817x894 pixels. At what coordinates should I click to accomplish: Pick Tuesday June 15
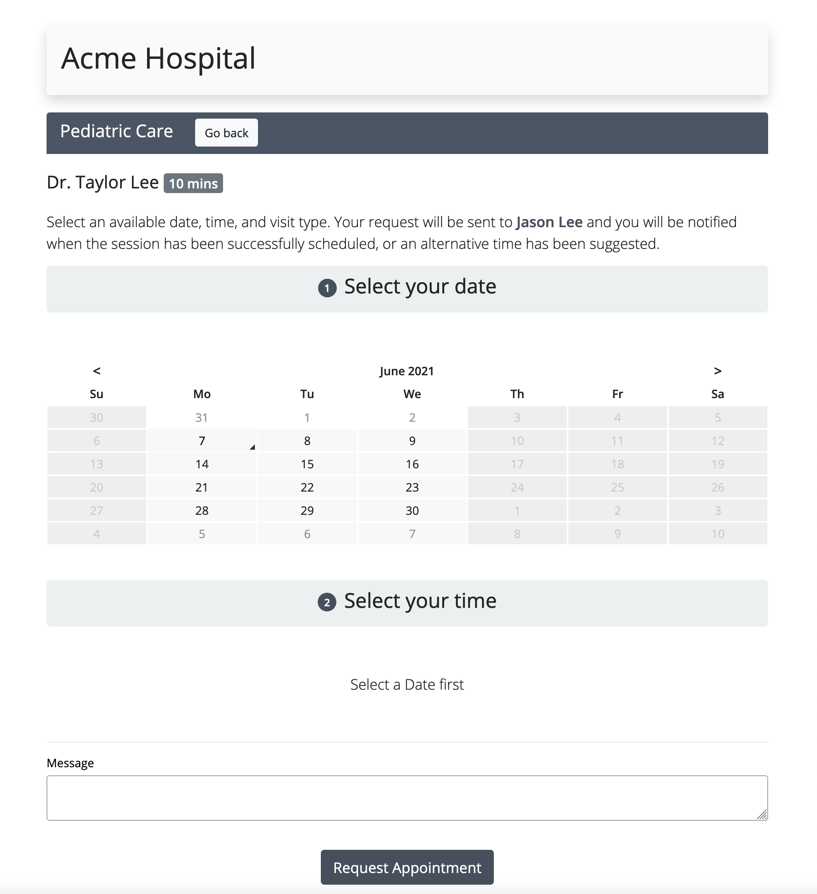tap(307, 464)
